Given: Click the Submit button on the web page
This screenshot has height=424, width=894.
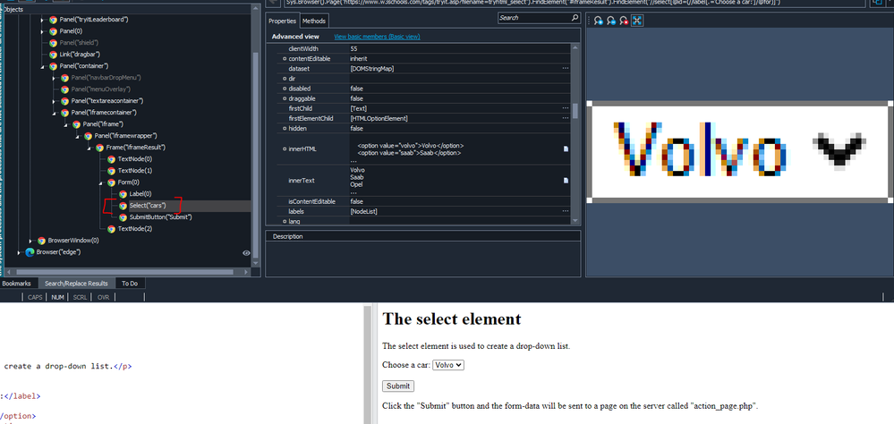Looking at the screenshot, I should (398, 386).
